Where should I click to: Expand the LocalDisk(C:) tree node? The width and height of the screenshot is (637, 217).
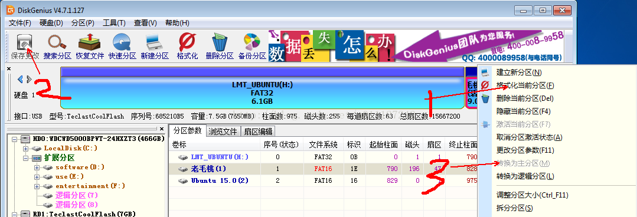(x=26, y=149)
